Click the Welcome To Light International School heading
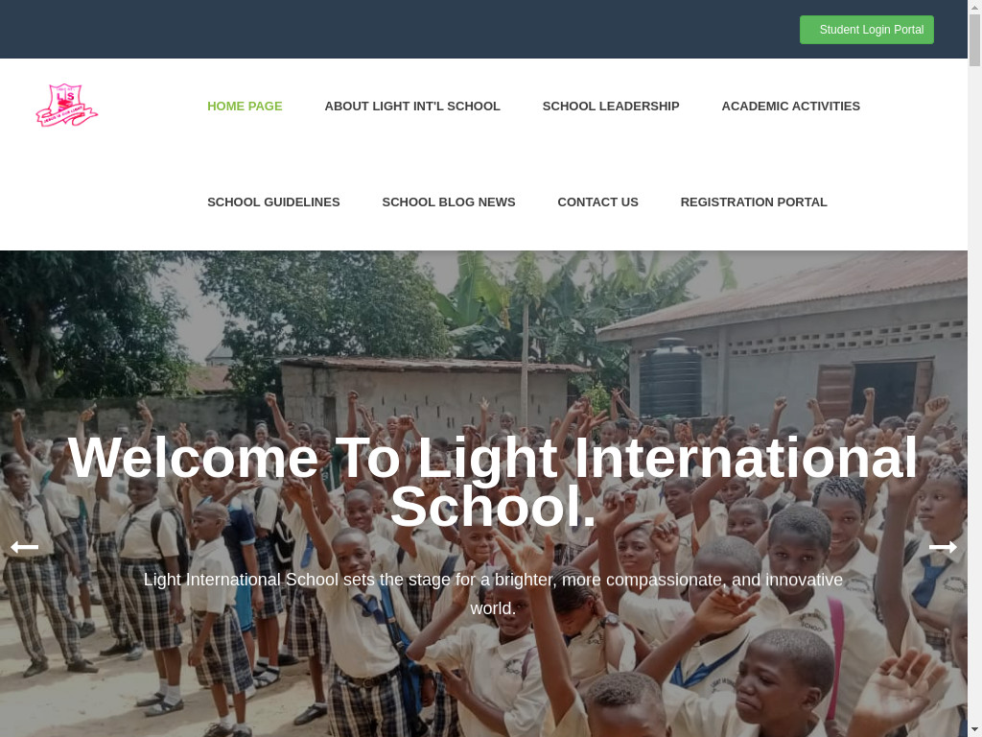 pyautogui.click(x=492, y=483)
